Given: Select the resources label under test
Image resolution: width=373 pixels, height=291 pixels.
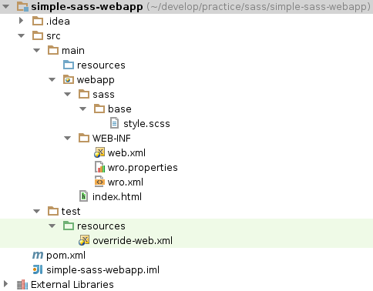Looking at the screenshot, I should point(101,226).
